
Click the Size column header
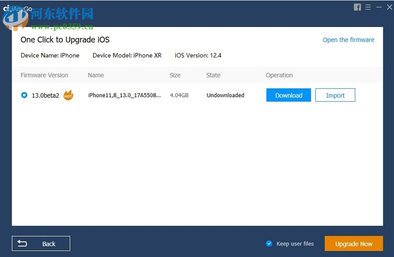(x=175, y=75)
